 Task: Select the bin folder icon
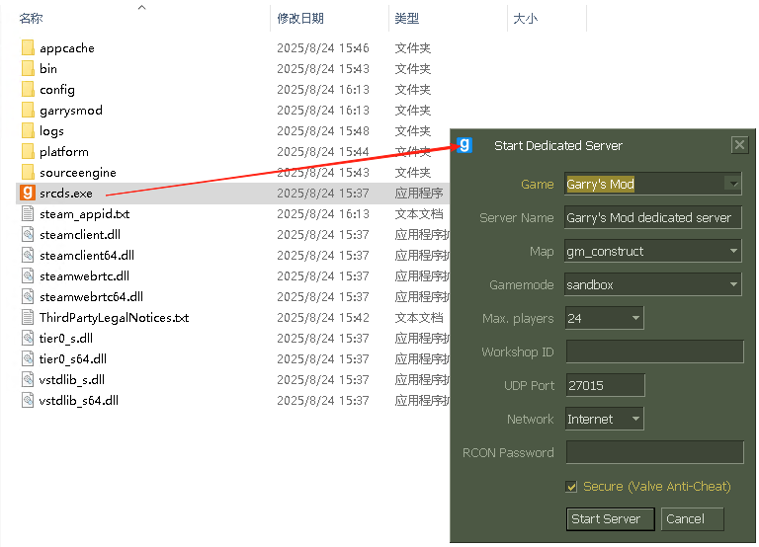[28, 69]
